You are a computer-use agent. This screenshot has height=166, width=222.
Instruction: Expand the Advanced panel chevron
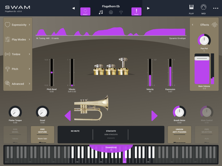point(29,84)
